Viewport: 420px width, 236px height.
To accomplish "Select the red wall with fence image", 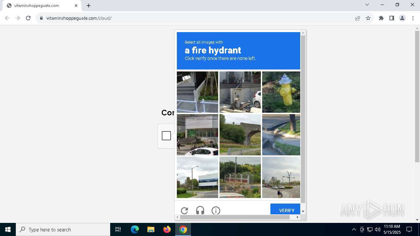I will tap(240, 177).
